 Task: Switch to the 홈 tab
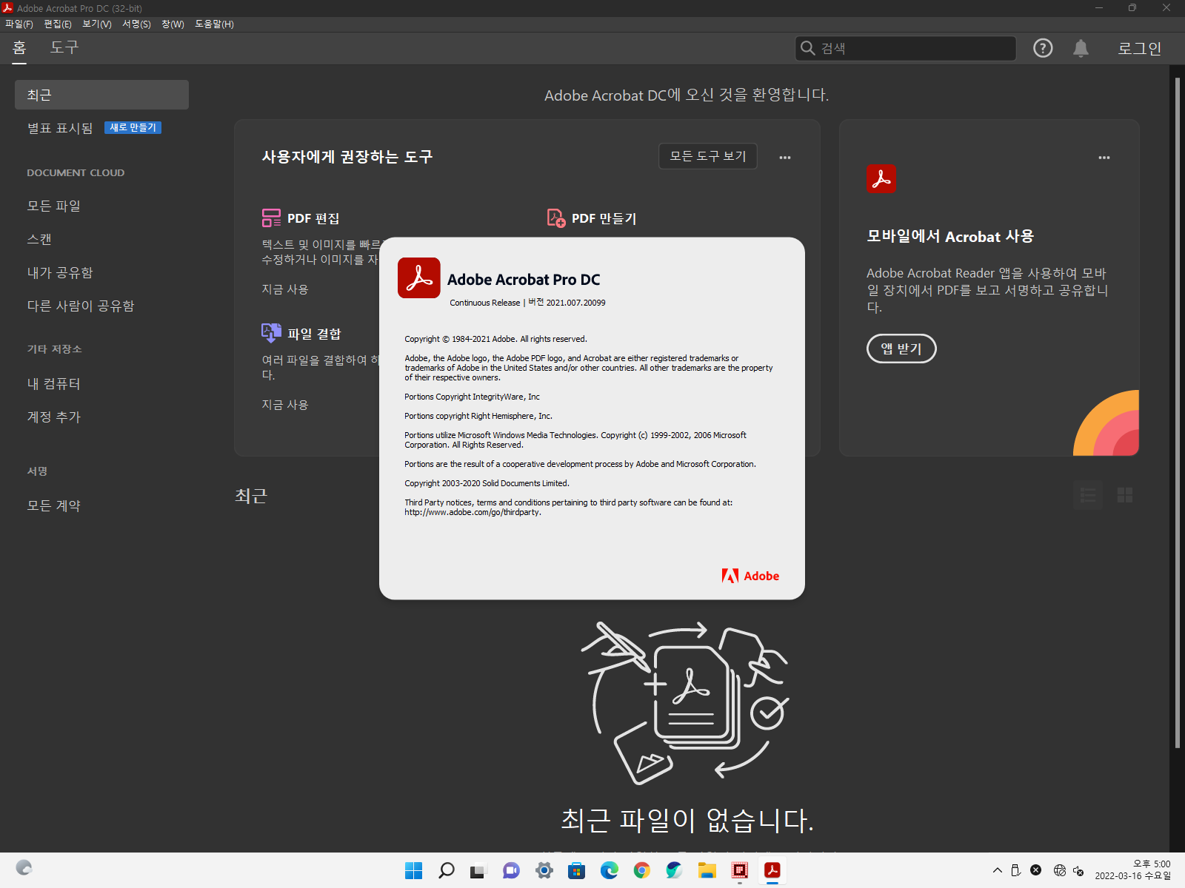(19, 48)
